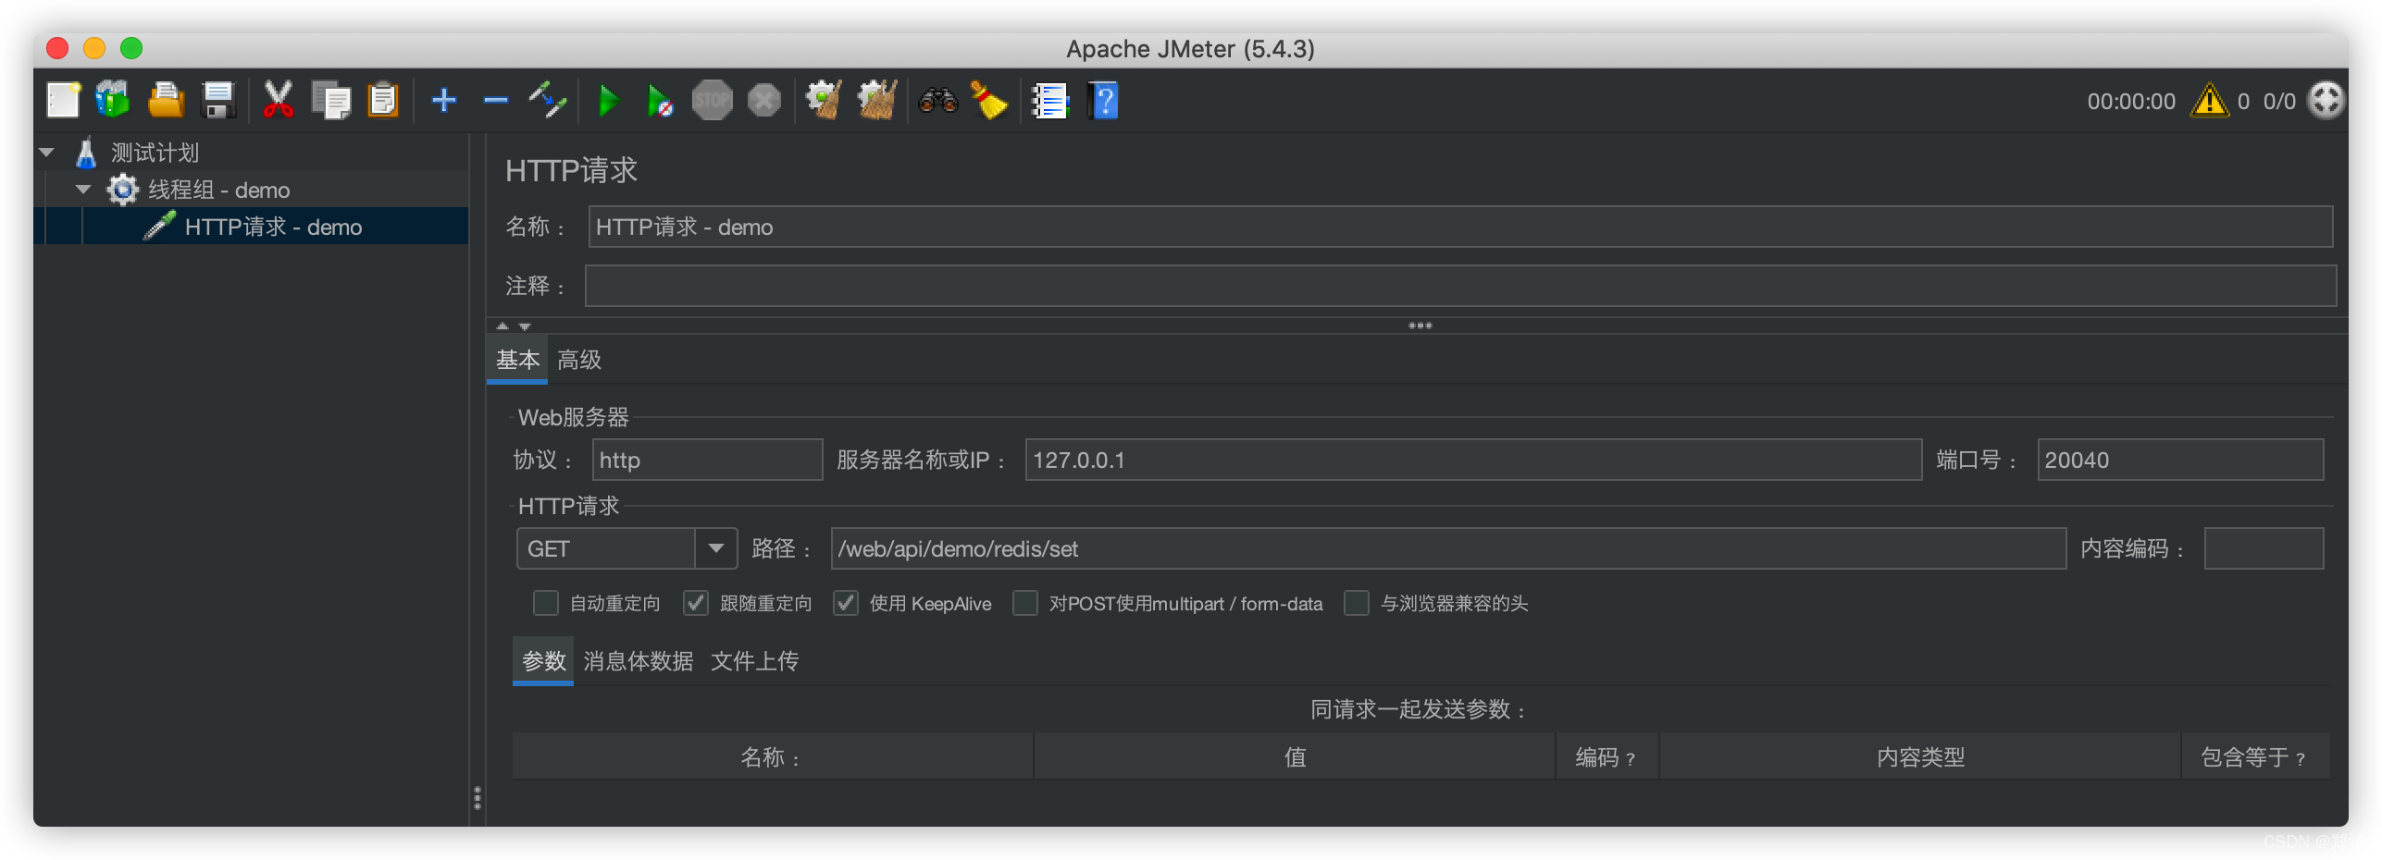Click the Paste clipboard icon
This screenshot has width=2382, height=860.
click(x=382, y=100)
